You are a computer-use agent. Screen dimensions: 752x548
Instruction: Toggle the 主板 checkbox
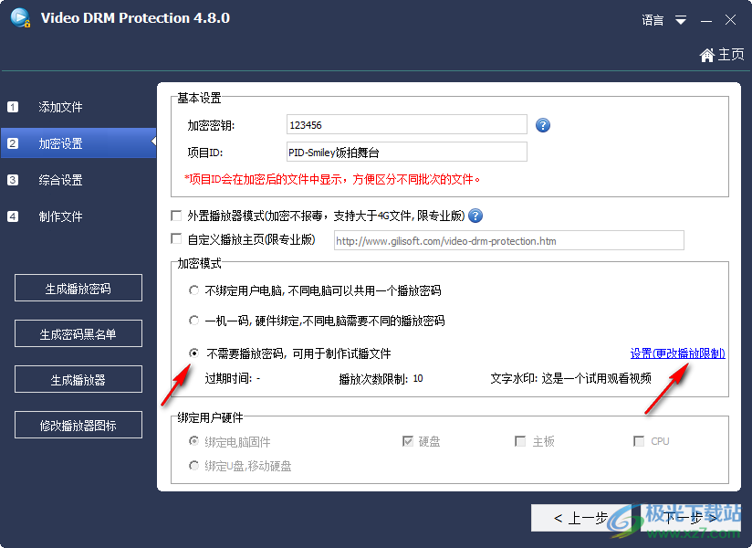(520, 441)
